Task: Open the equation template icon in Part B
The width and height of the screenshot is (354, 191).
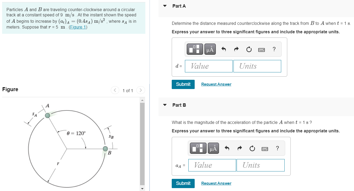Action: (198, 148)
